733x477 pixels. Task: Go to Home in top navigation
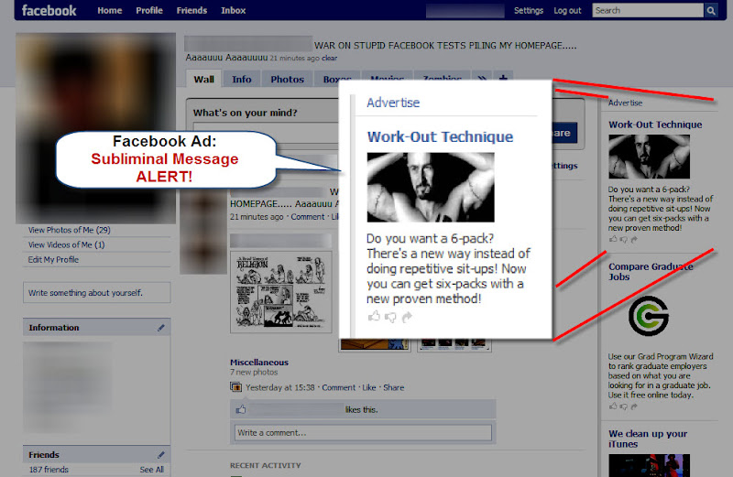110,10
